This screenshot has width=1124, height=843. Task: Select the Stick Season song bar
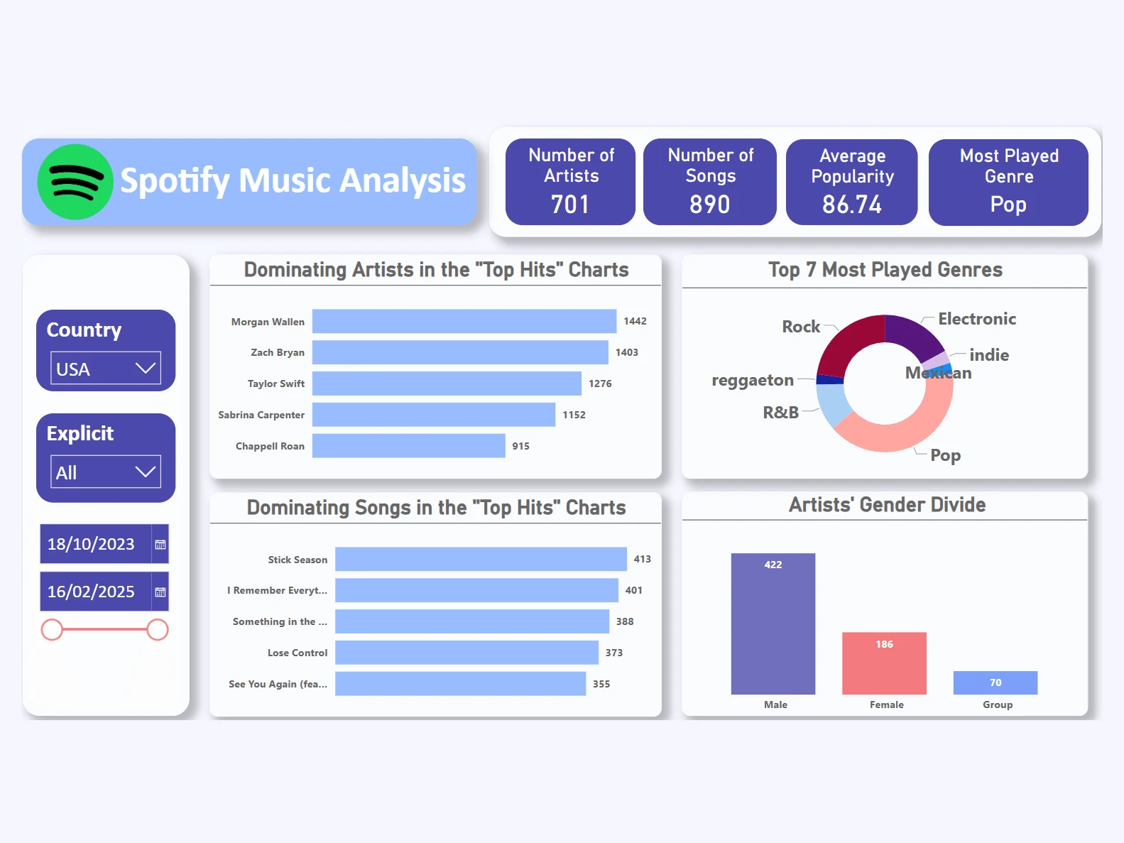tap(481, 559)
